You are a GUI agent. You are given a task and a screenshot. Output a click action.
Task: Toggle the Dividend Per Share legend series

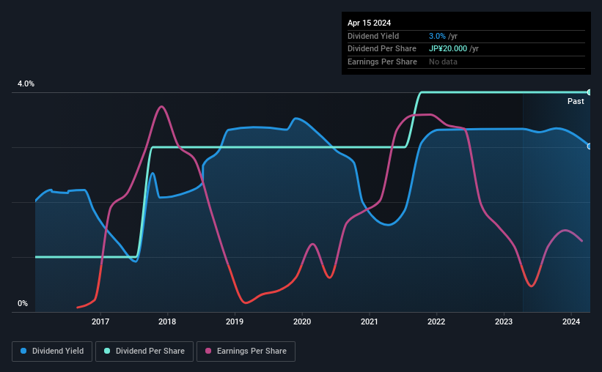(144, 351)
